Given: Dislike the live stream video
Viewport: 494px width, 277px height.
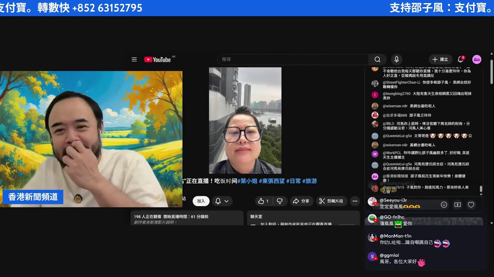Looking at the screenshot, I should (x=280, y=201).
